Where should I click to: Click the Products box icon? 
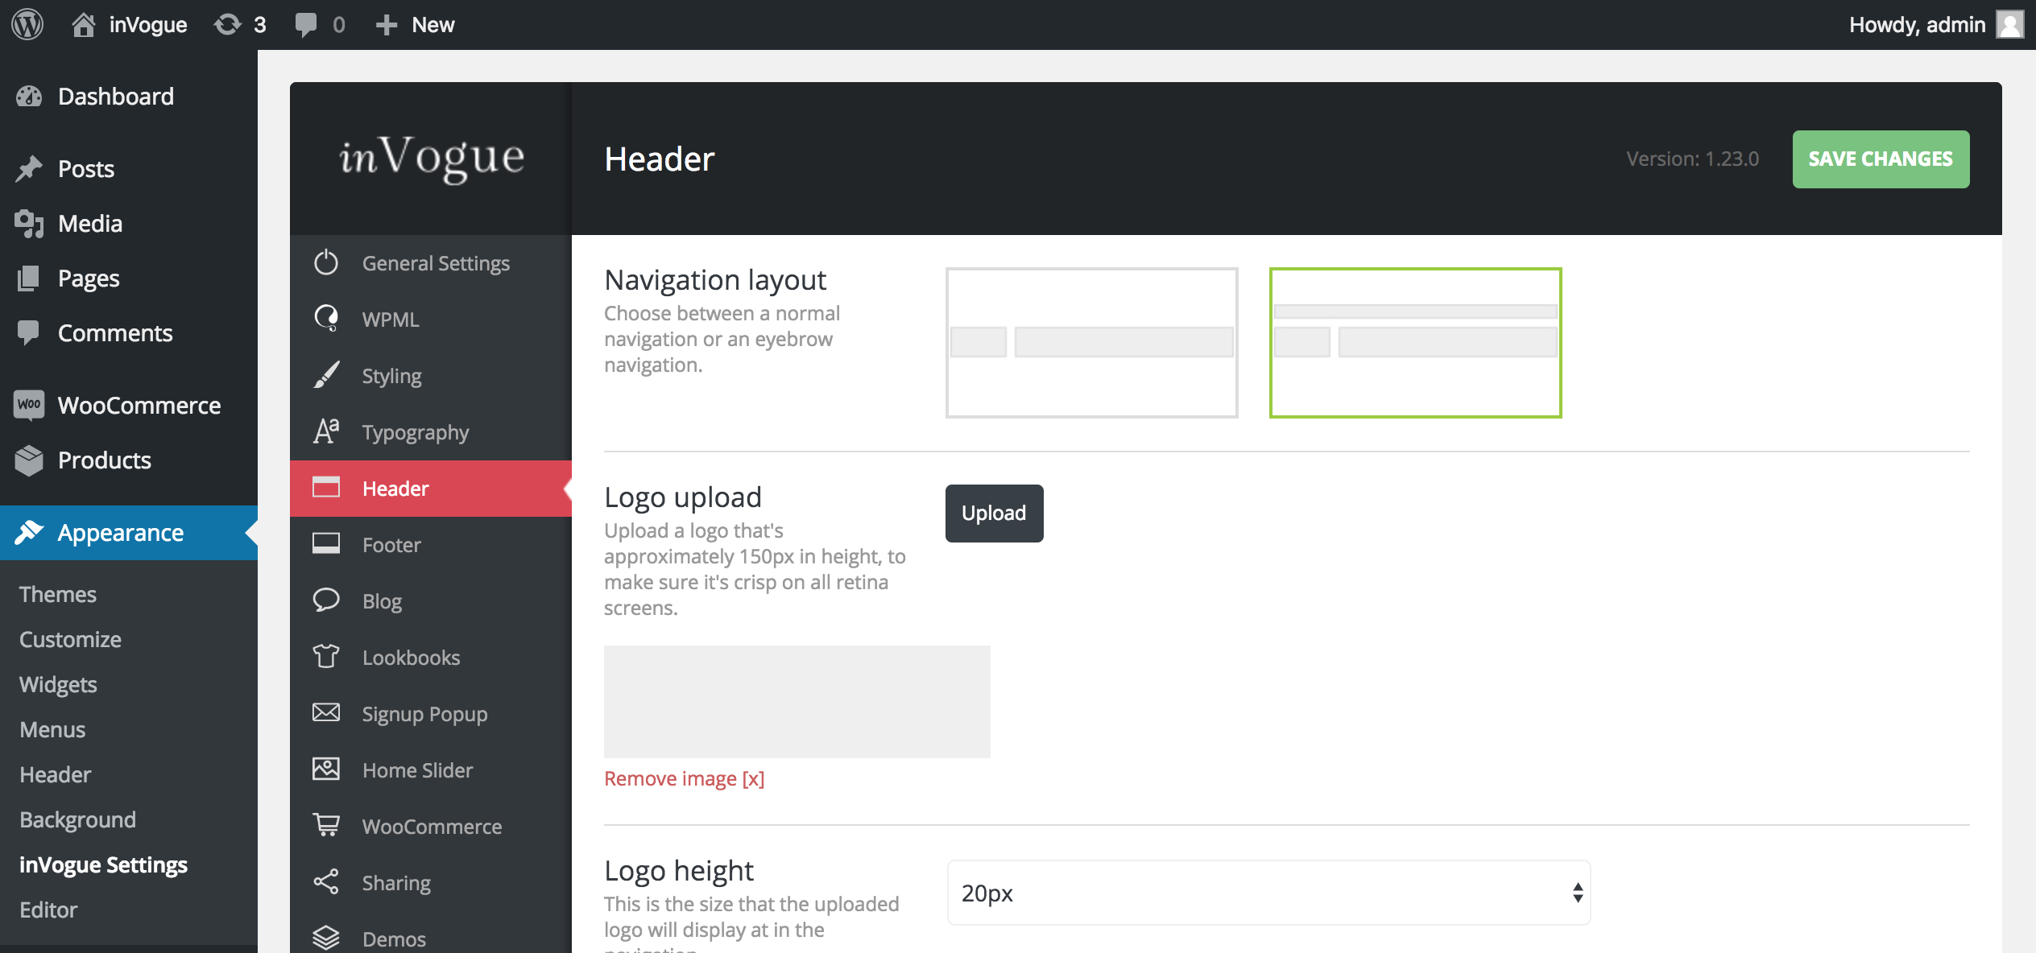(29, 460)
